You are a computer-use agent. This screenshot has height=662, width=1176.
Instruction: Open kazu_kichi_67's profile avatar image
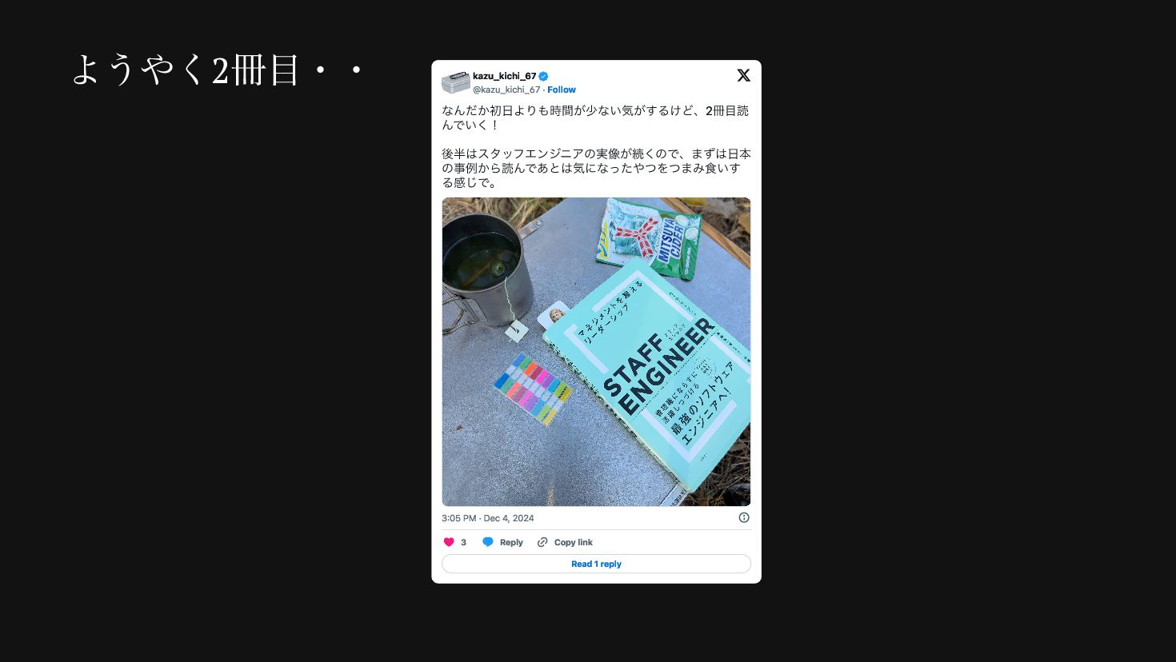456,82
